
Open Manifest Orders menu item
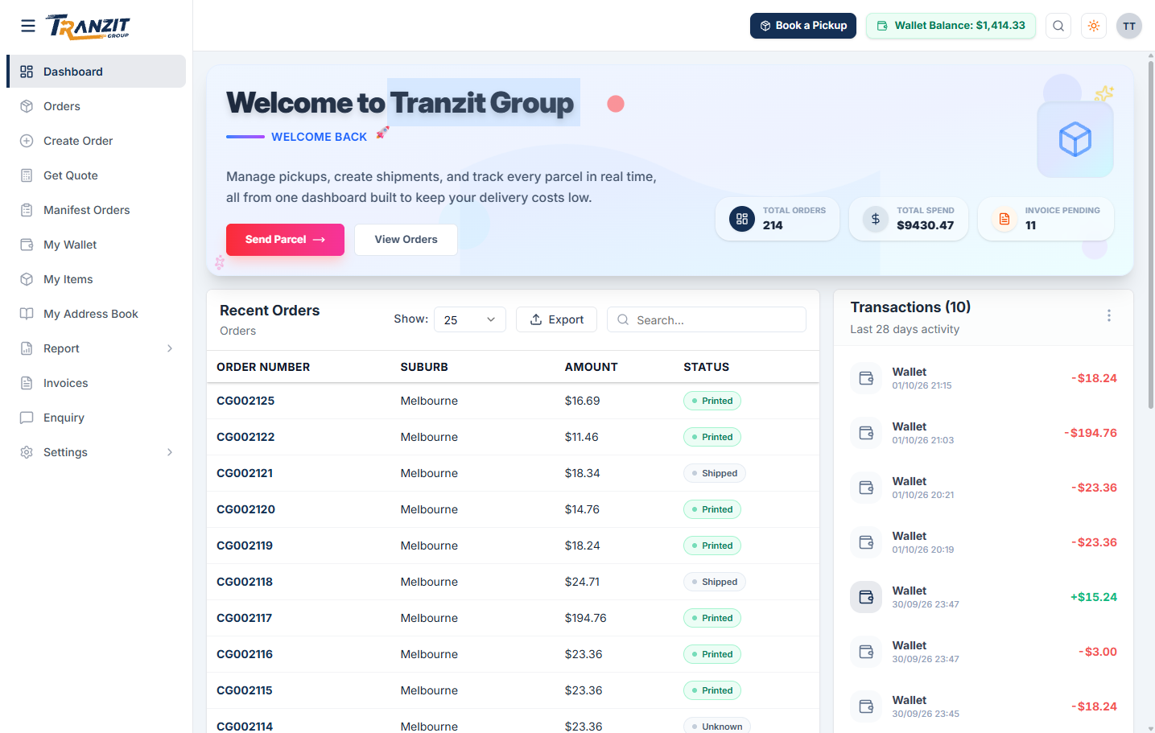click(97, 210)
